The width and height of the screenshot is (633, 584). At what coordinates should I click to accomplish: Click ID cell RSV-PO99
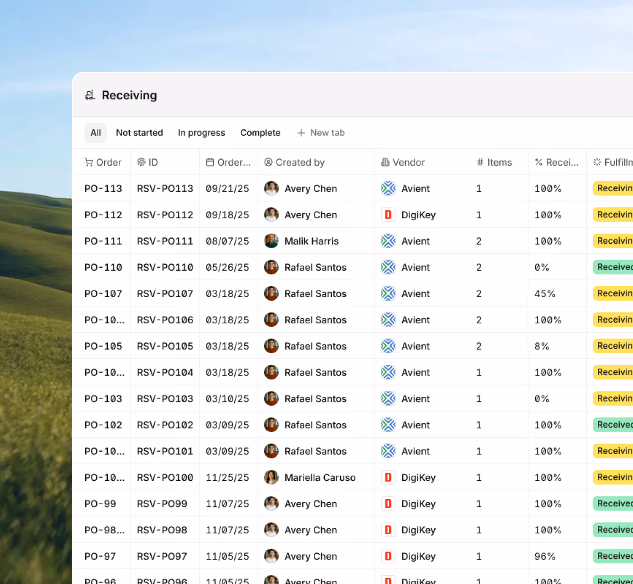[162, 504]
